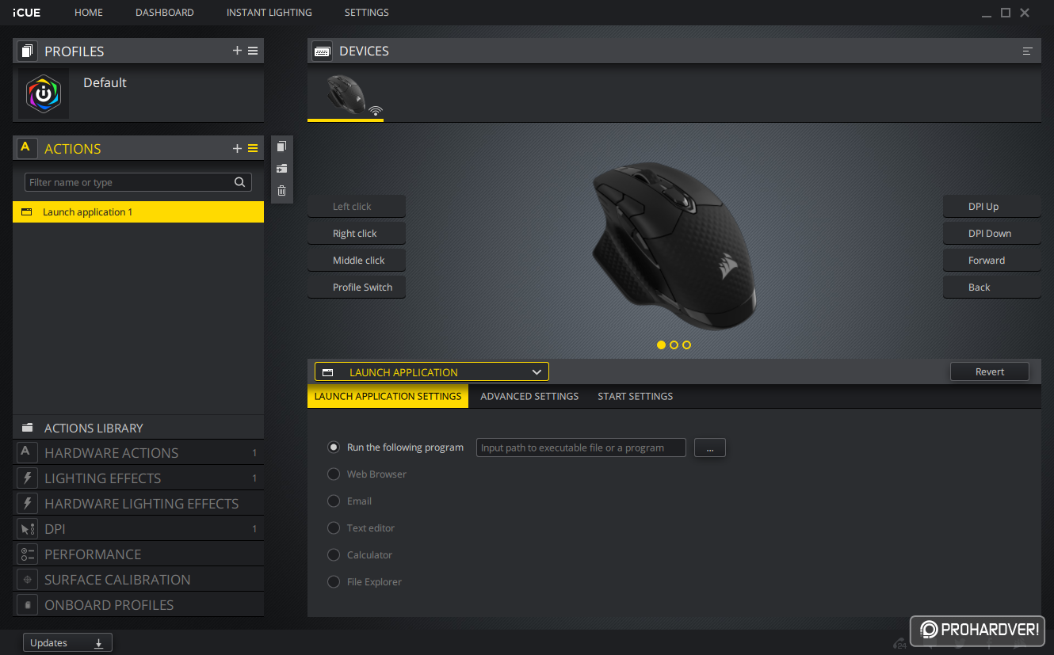This screenshot has height=655, width=1054.
Task: Click the search magnifier in filter field
Action: point(239,182)
